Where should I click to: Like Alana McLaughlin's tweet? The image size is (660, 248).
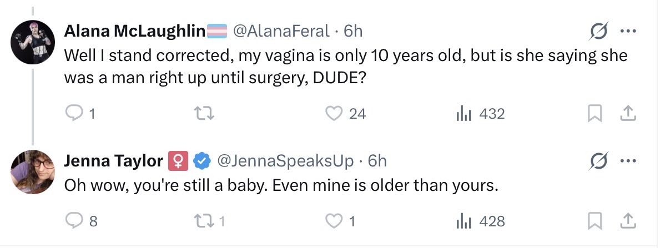pos(333,114)
